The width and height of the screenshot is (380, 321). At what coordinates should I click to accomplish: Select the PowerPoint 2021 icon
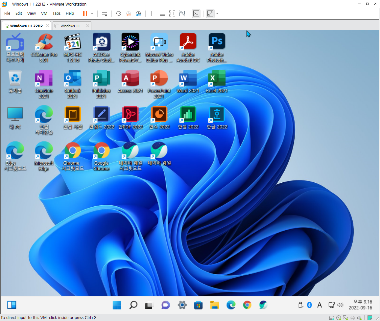(x=159, y=84)
